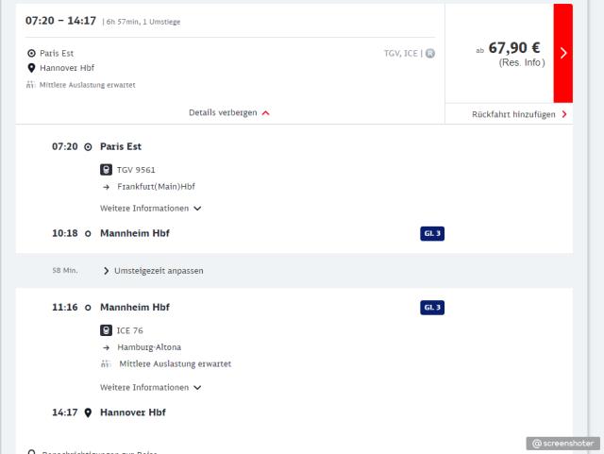The width and height of the screenshot is (604, 454).
Task: Click the occupancy icon under ICE 76
Action: tap(107, 364)
